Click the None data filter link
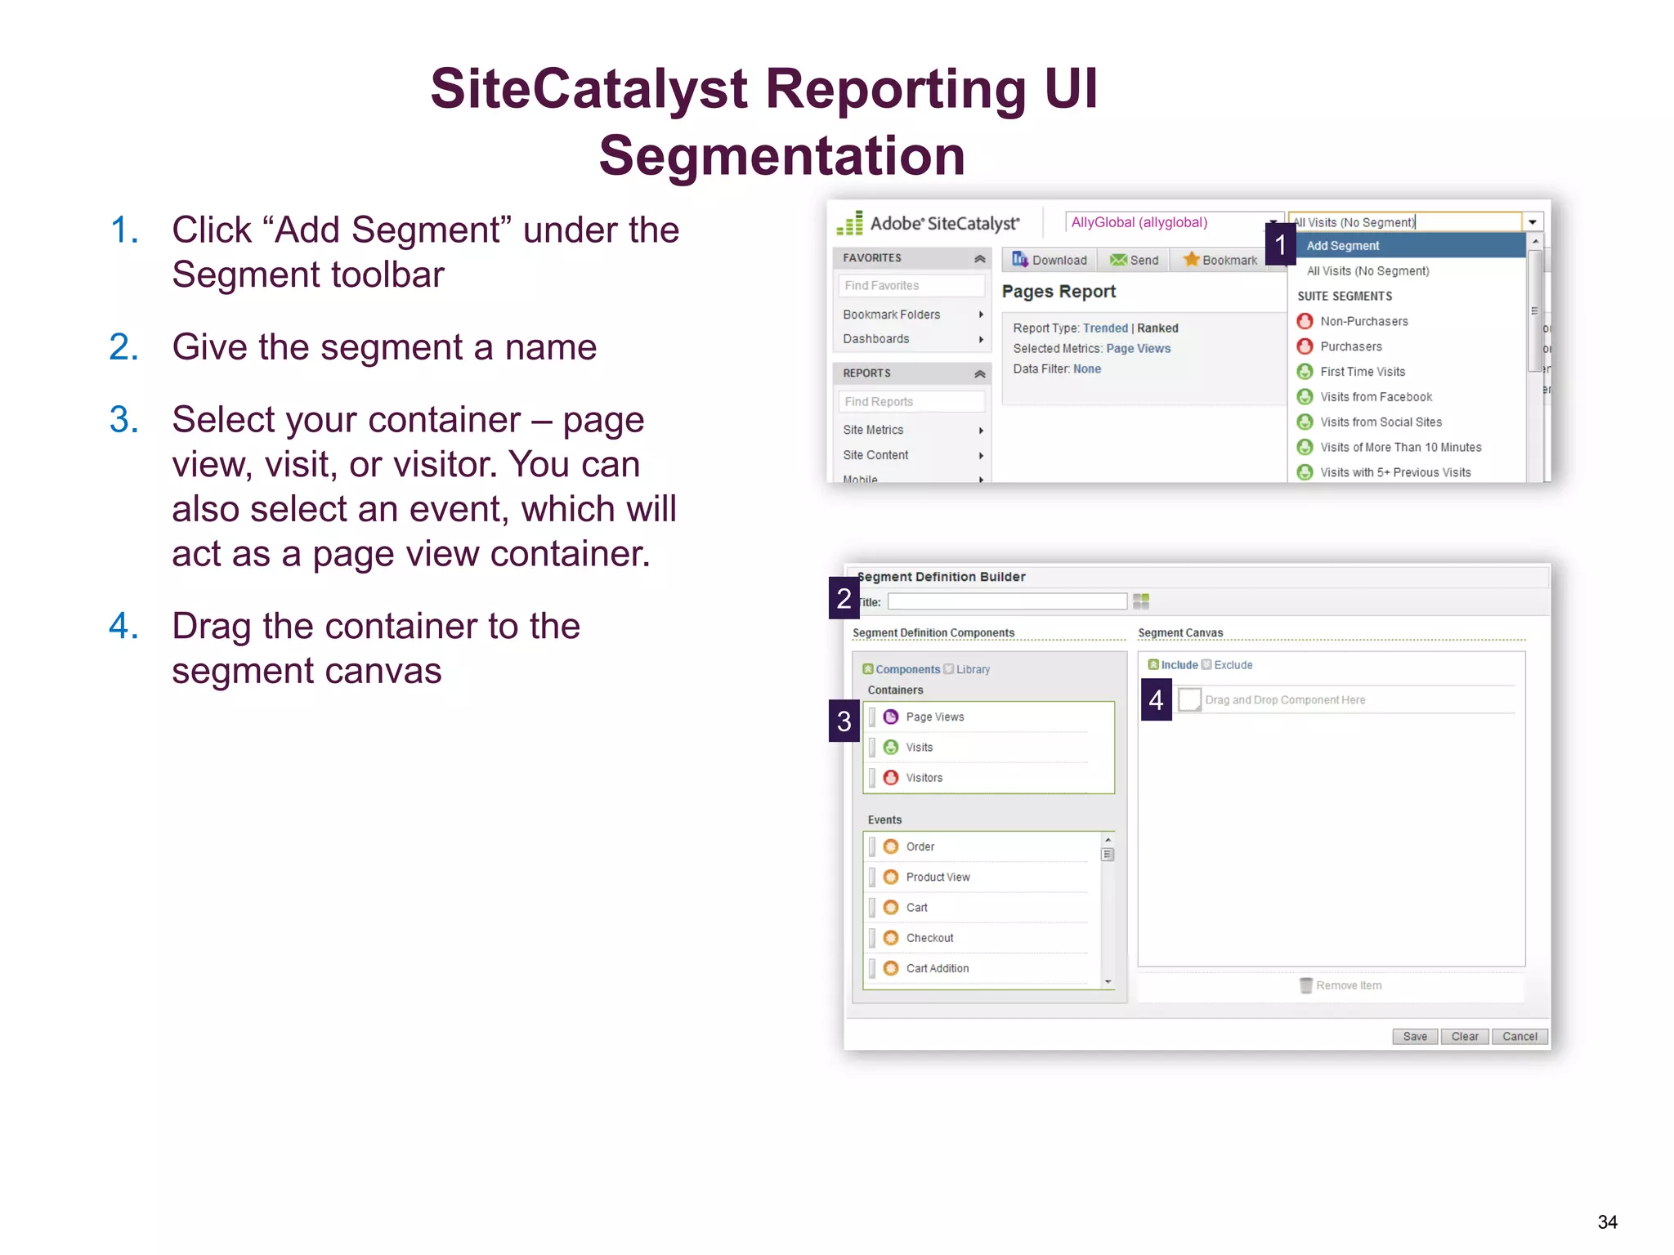This screenshot has width=1674, height=1255. pyautogui.click(x=1086, y=368)
